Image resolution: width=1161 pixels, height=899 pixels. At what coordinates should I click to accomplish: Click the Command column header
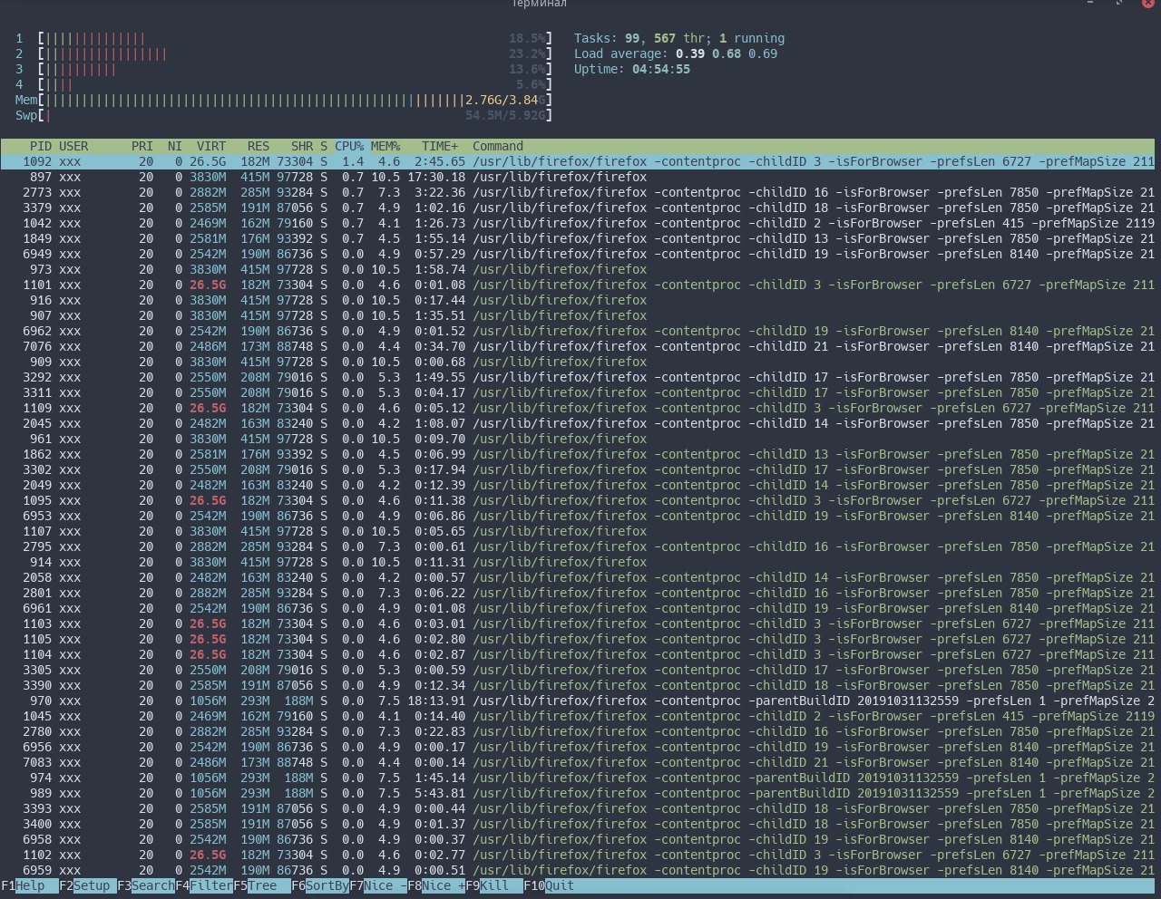pos(498,146)
